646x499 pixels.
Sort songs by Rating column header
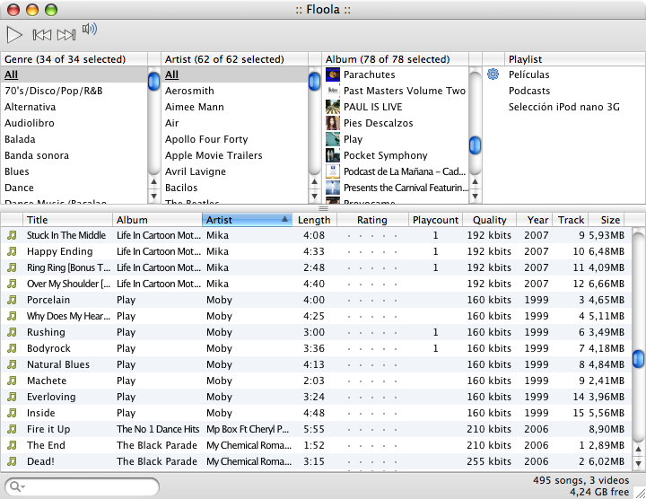coord(372,220)
